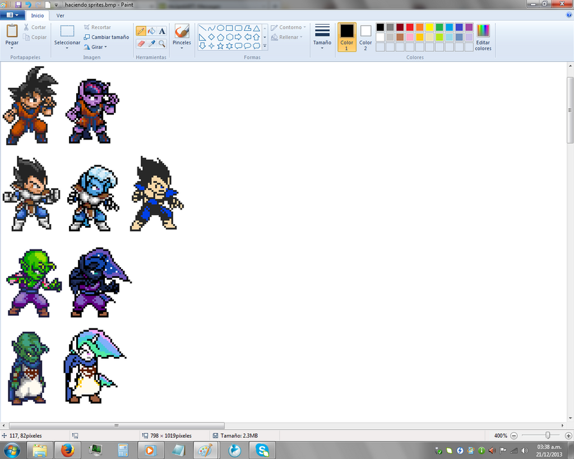
Task: Click the zoom slider handle
Action: [548, 435]
